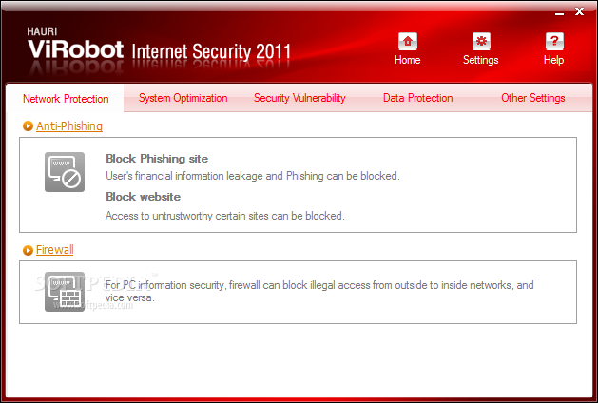The image size is (598, 403).
Task: Open the Other Settings tab
Action: click(532, 98)
